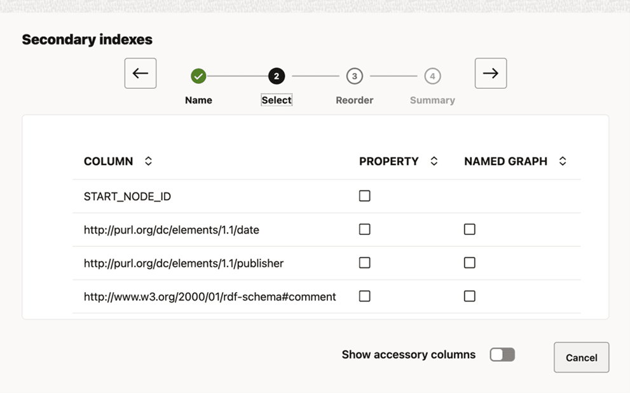Open the Name step label
The width and height of the screenshot is (630, 393).
(x=198, y=100)
